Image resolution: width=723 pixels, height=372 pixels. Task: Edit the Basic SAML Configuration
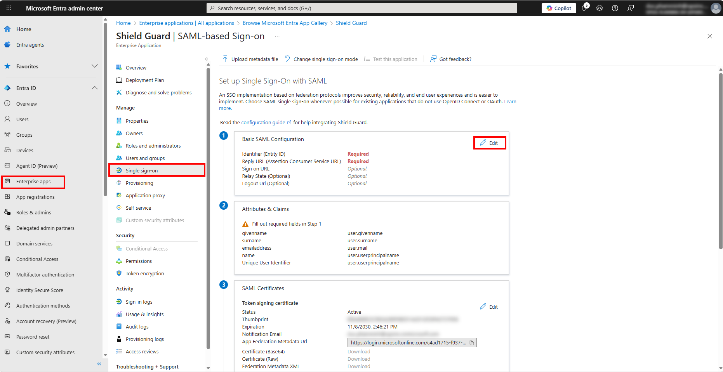[489, 143]
